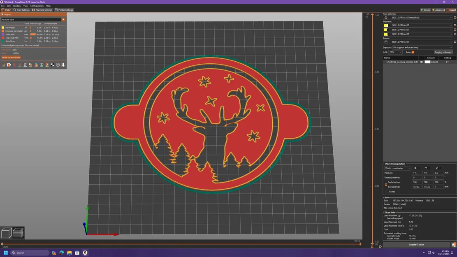Viewport: 457px width, 257px height.
Task: Open Microsoft Edge from the taskbar
Action: (x=62, y=252)
